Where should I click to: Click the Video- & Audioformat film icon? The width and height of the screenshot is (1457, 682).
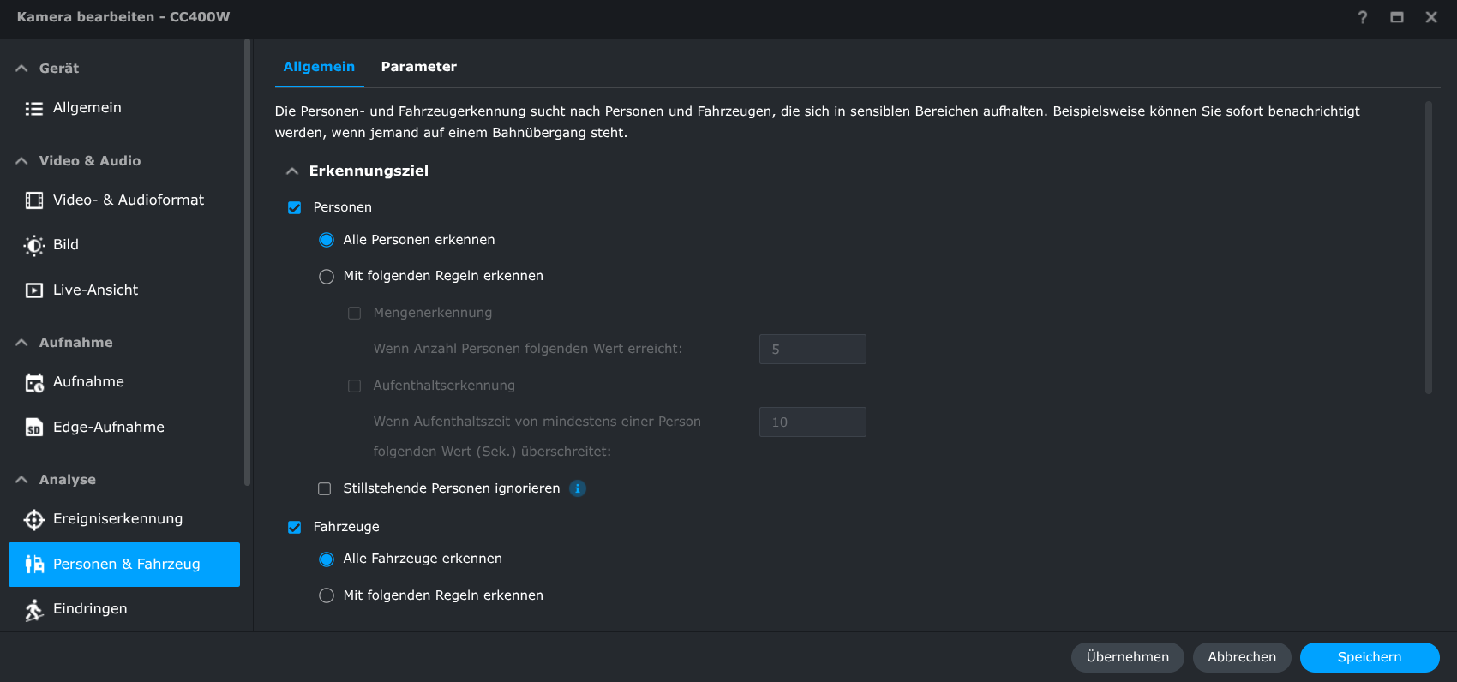click(x=34, y=200)
